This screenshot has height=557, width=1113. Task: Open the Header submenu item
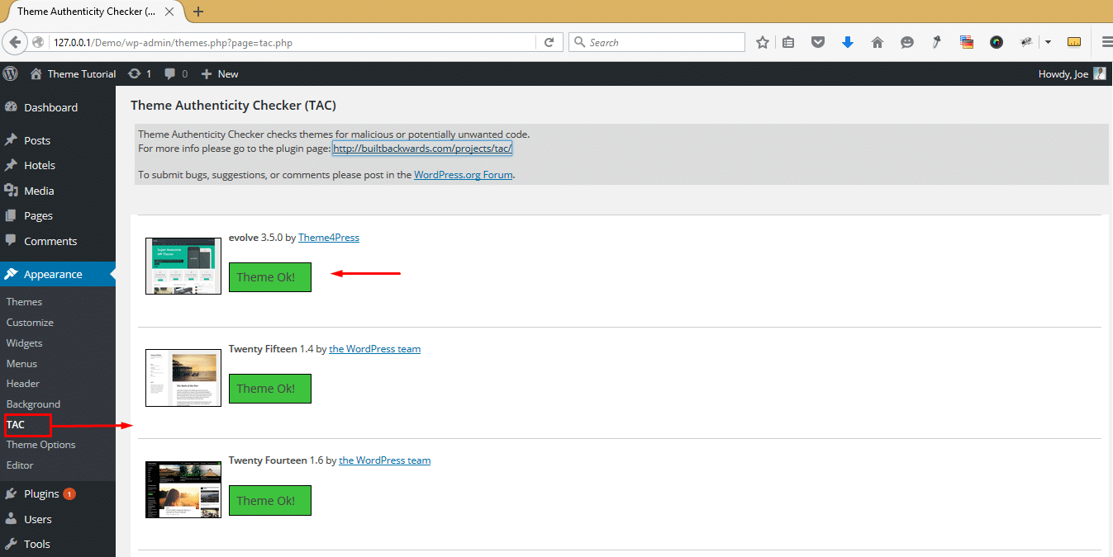point(23,384)
